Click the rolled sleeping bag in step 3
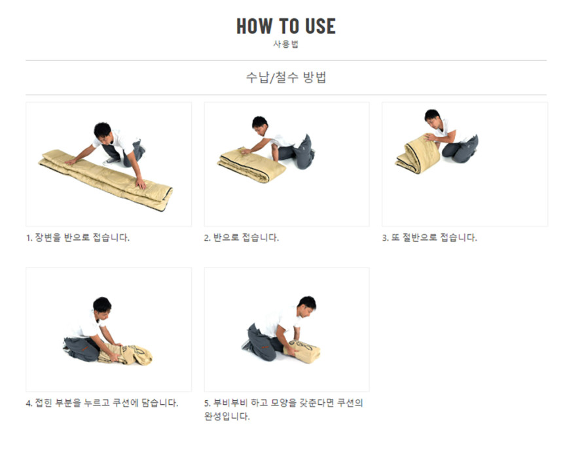The height and width of the screenshot is (461, 563). tap(418, 154)
